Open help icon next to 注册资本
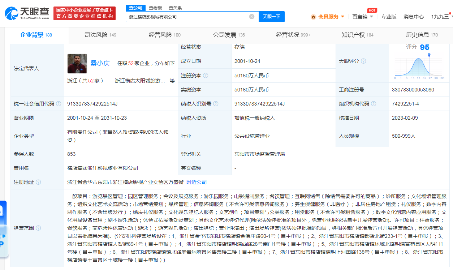The width and height of the screenshot is (453, 270). [206, 76]
